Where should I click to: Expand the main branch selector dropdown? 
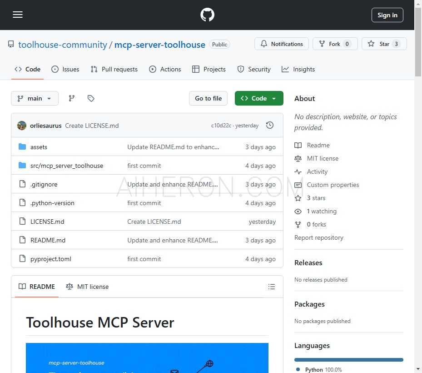[35, 98]
